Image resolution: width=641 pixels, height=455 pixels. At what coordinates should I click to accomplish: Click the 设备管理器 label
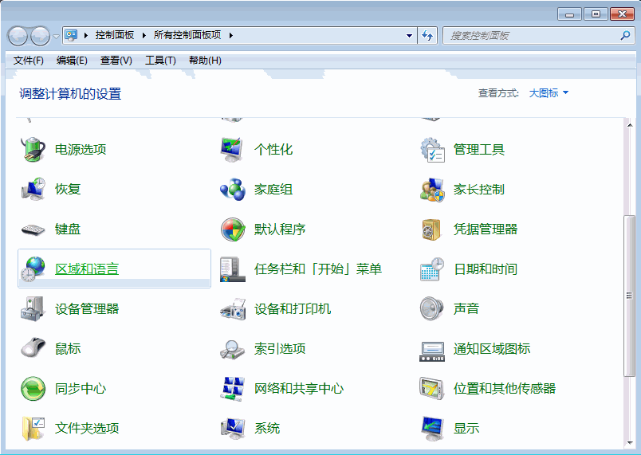[x=87, y=309]
